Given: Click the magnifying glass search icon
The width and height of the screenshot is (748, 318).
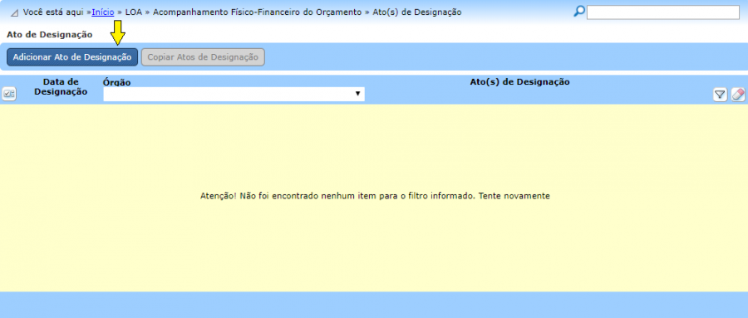Looking at the screenshot, I should 579,12.
